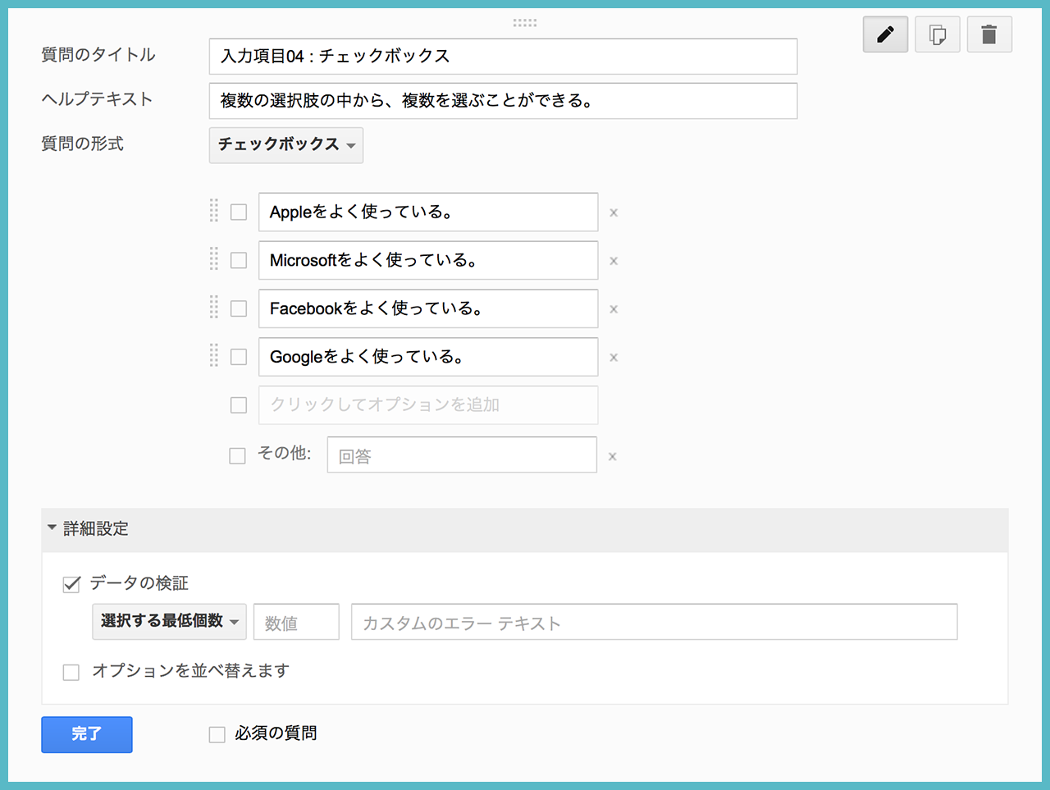Tick the その他 checkbox
This screenshot has height=790, width=1050.
coord(237,456)
